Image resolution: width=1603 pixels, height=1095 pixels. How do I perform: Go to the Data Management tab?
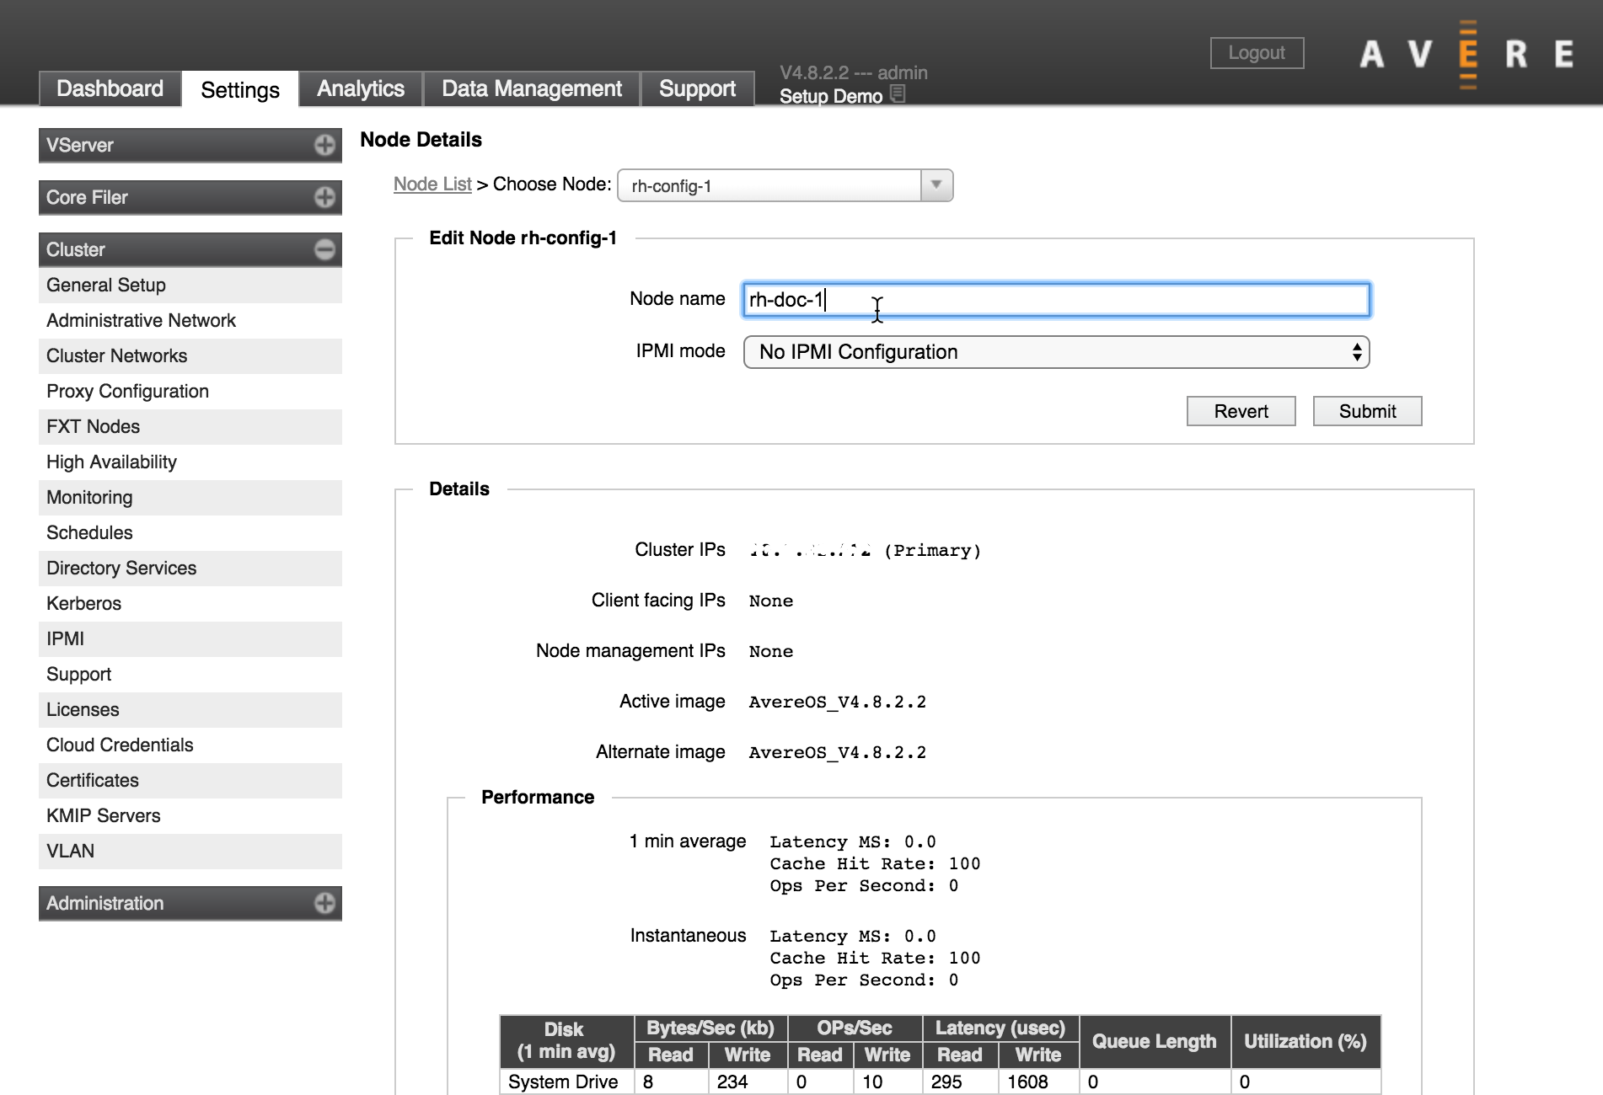(532, 88)
